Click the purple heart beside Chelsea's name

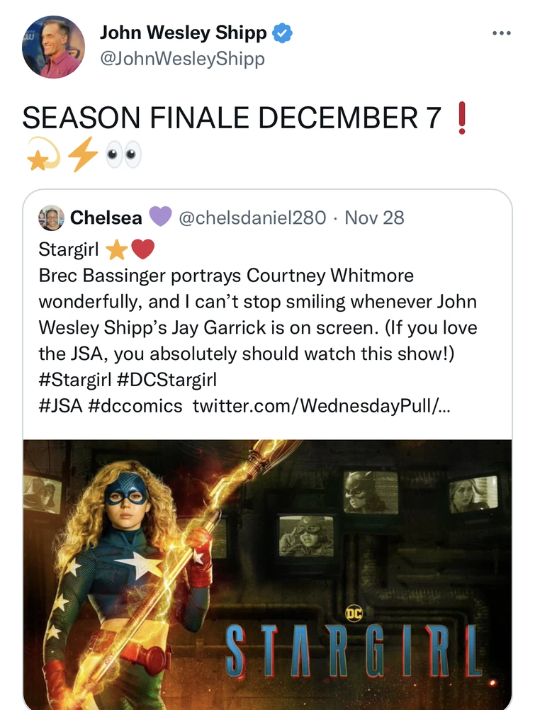(x=160, y=218)
